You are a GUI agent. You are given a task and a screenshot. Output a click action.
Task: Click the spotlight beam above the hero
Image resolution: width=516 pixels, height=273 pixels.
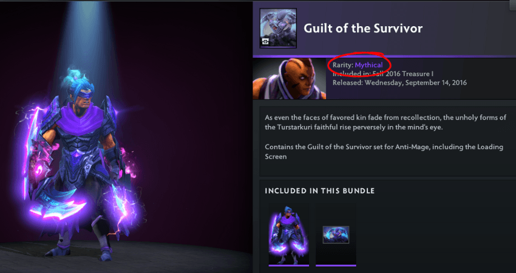[x=86, y=36]
